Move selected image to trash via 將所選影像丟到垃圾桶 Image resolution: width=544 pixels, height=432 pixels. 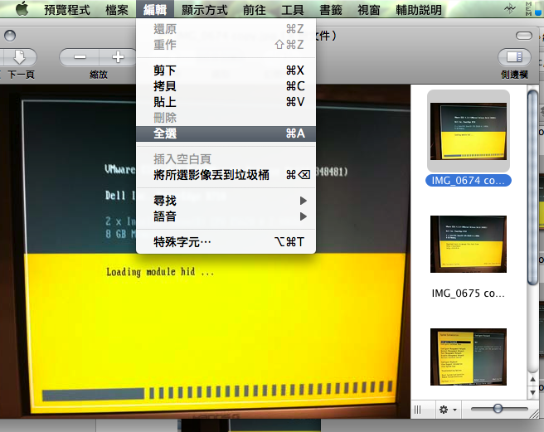(x=226, y=175)
